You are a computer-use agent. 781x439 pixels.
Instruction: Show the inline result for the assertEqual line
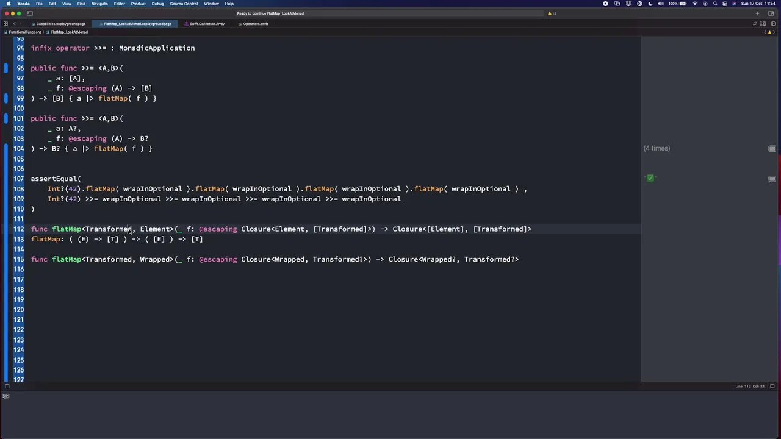coord(772,179)
